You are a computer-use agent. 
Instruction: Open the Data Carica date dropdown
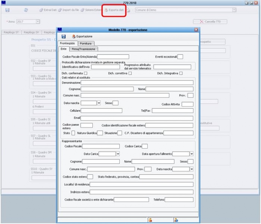[x=118, y=154]
